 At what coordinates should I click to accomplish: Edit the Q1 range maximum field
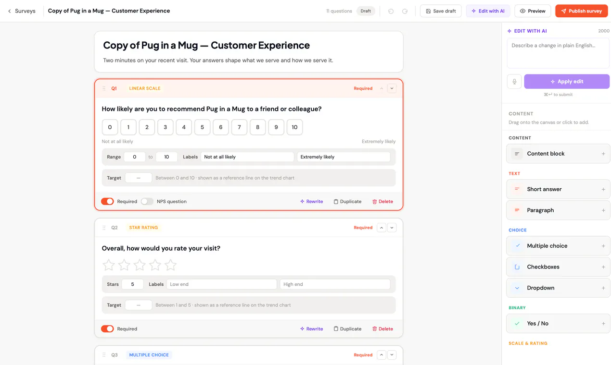[166, 157]
